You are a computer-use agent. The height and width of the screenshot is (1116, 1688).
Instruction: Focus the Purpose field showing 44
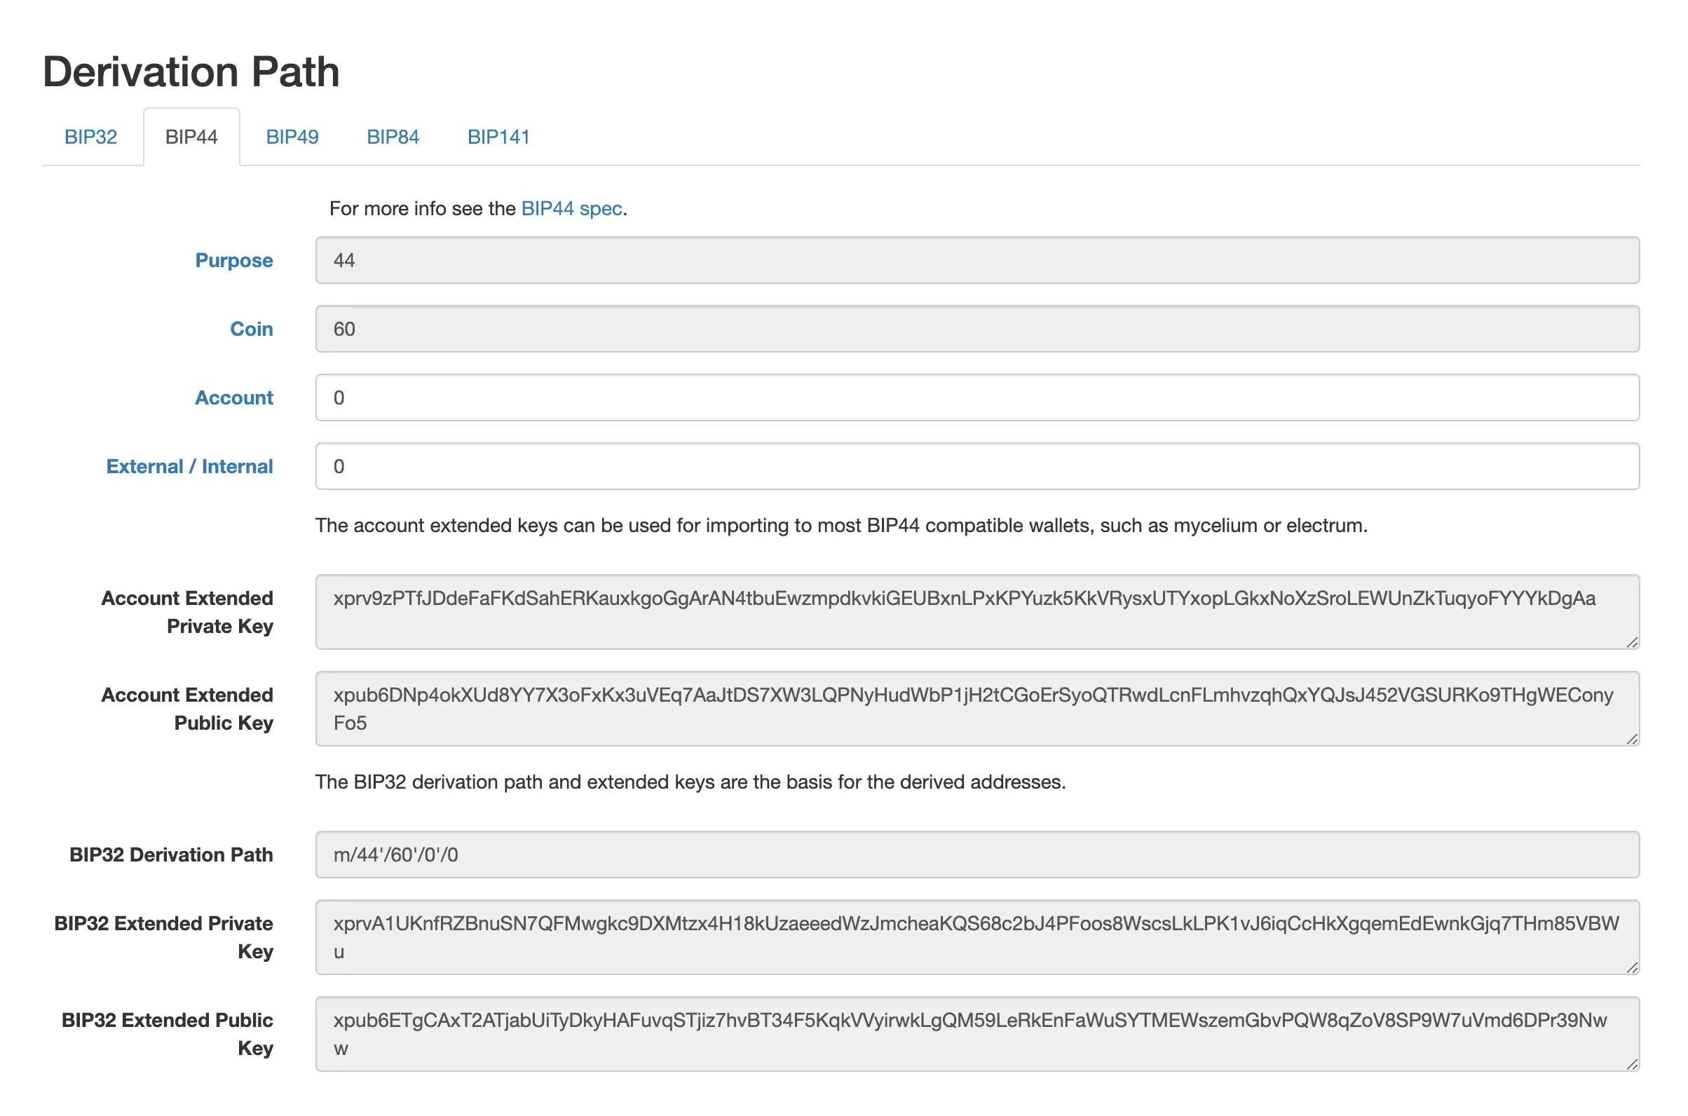coord(978,261)
